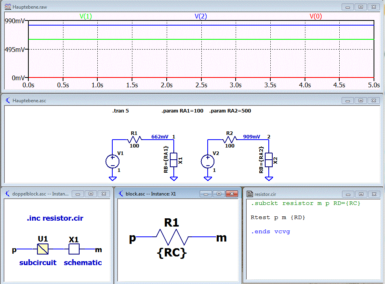Select resistor R1 in Hauptebene schematic
Screen dimensions: 385x284
134,140
